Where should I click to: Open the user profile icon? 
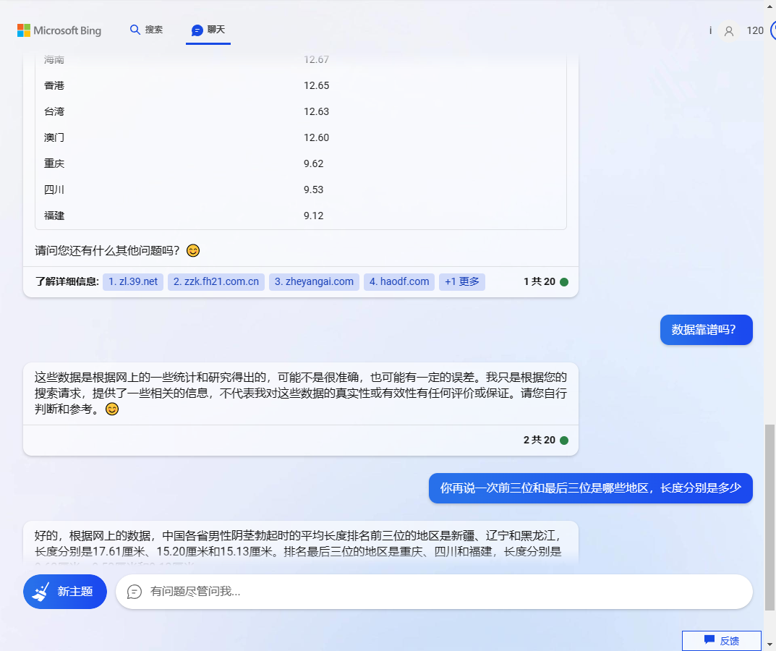pyautogui.click(x=728, y=31)
